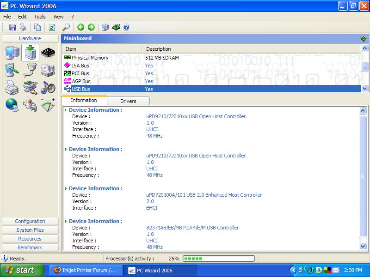Click the Information pane scrollbar thumb

coord(363,177)
